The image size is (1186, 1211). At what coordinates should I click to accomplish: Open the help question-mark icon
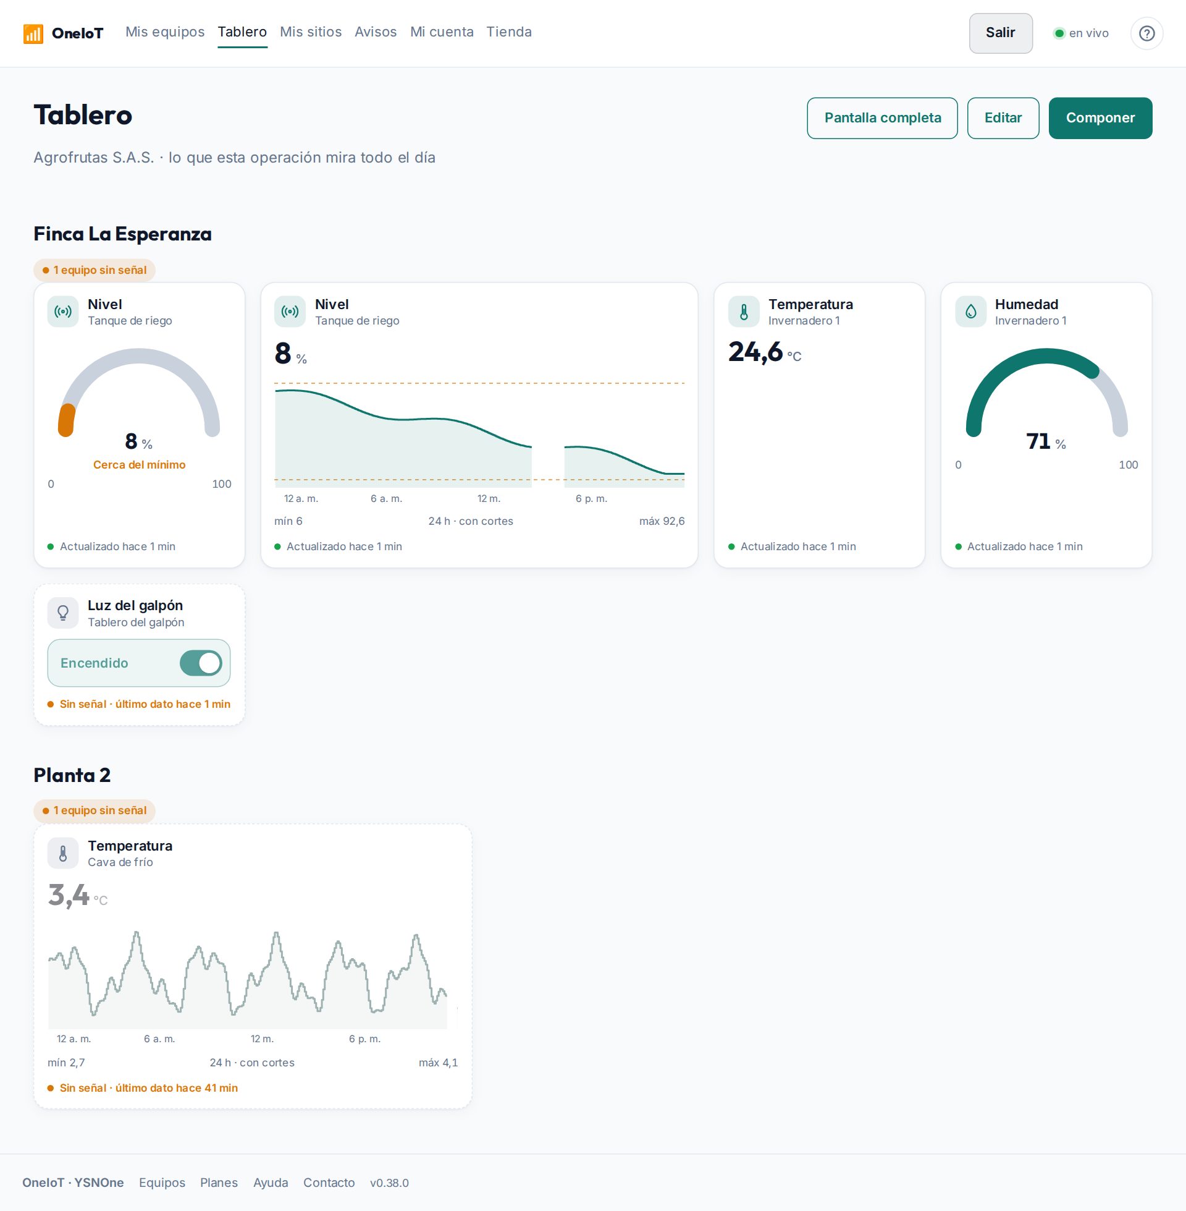1146,33
